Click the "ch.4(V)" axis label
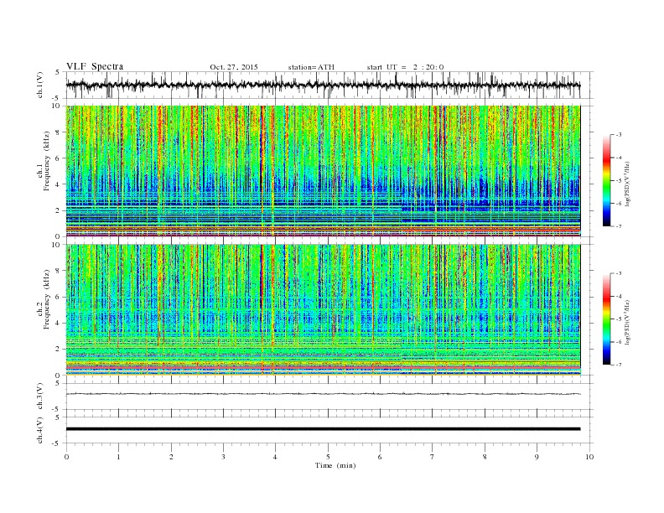Viewport: 664px width, 513px height. pos(40,430)
